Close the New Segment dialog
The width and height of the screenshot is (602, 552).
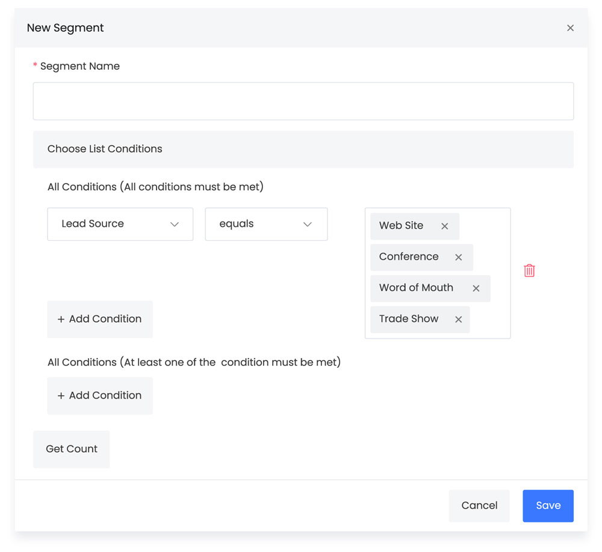pyautogui.click(x=570, y=28)
